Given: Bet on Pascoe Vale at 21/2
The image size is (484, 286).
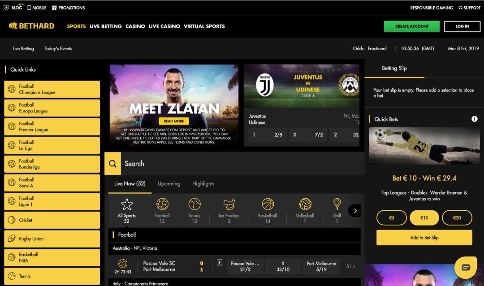Looking at the screenshot, I should pyautogui.click(x=246, y=266).
